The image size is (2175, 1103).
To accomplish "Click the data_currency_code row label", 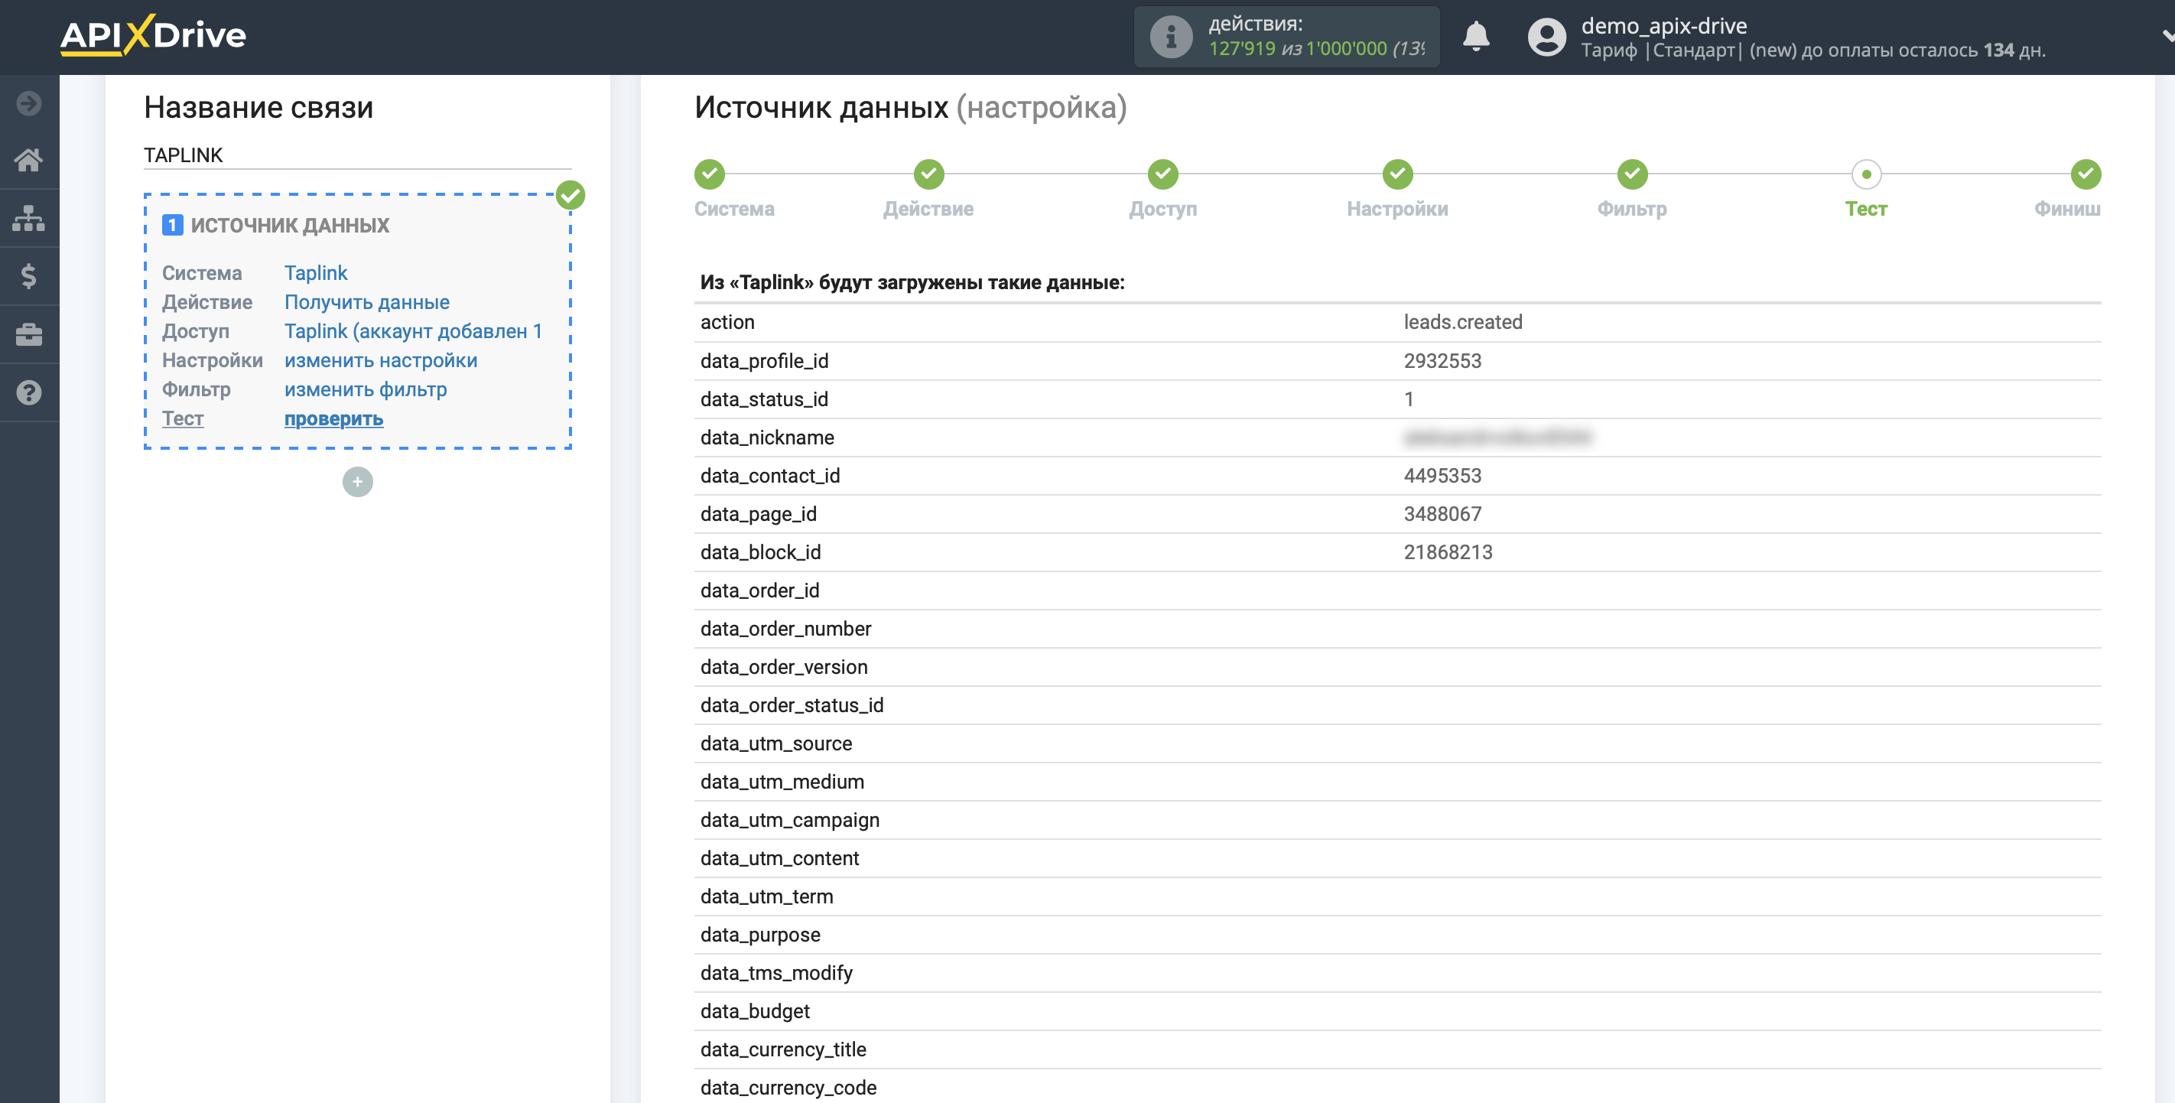I will click(x=788, y=1087).
